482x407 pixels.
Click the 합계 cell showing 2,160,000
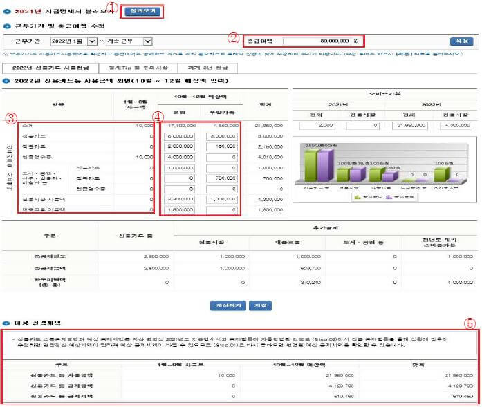click(x=270, y=146)
